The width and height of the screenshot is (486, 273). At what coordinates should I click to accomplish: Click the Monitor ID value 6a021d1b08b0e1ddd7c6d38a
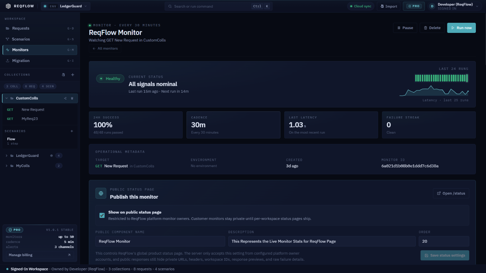[410, 166]
